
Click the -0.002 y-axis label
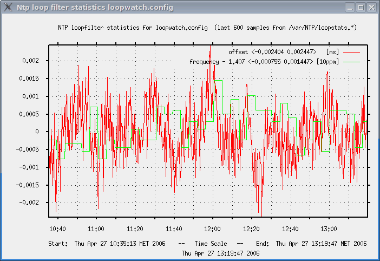point(29,203)
